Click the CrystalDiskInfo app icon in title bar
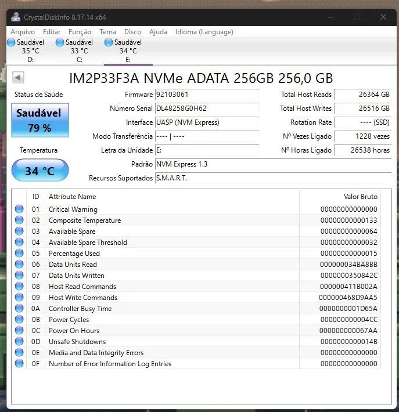399x412 pixels. click(16, 17)
